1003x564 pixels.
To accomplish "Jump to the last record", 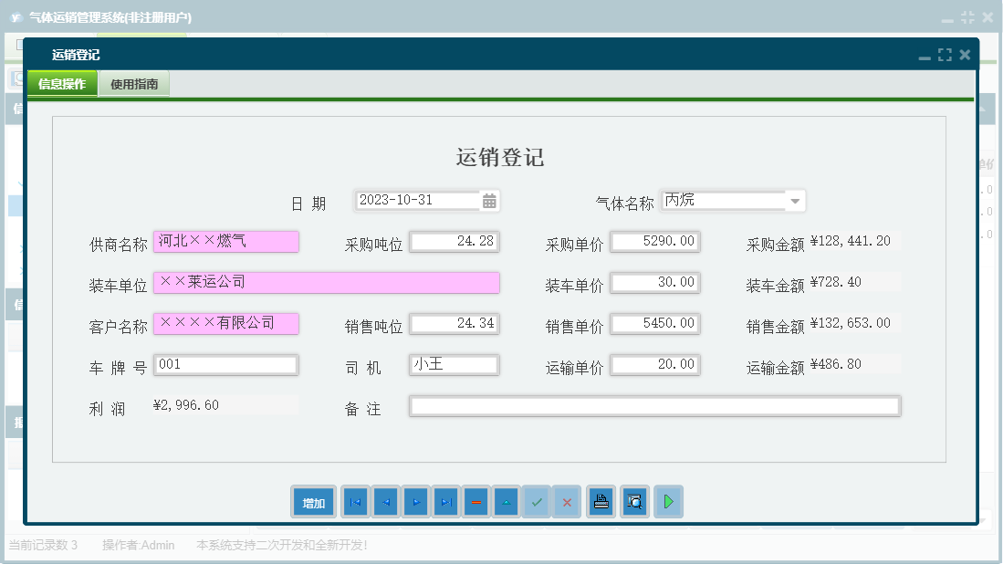I will pos(445,501).
